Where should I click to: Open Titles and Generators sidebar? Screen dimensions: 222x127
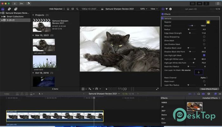tap(16, 9)
